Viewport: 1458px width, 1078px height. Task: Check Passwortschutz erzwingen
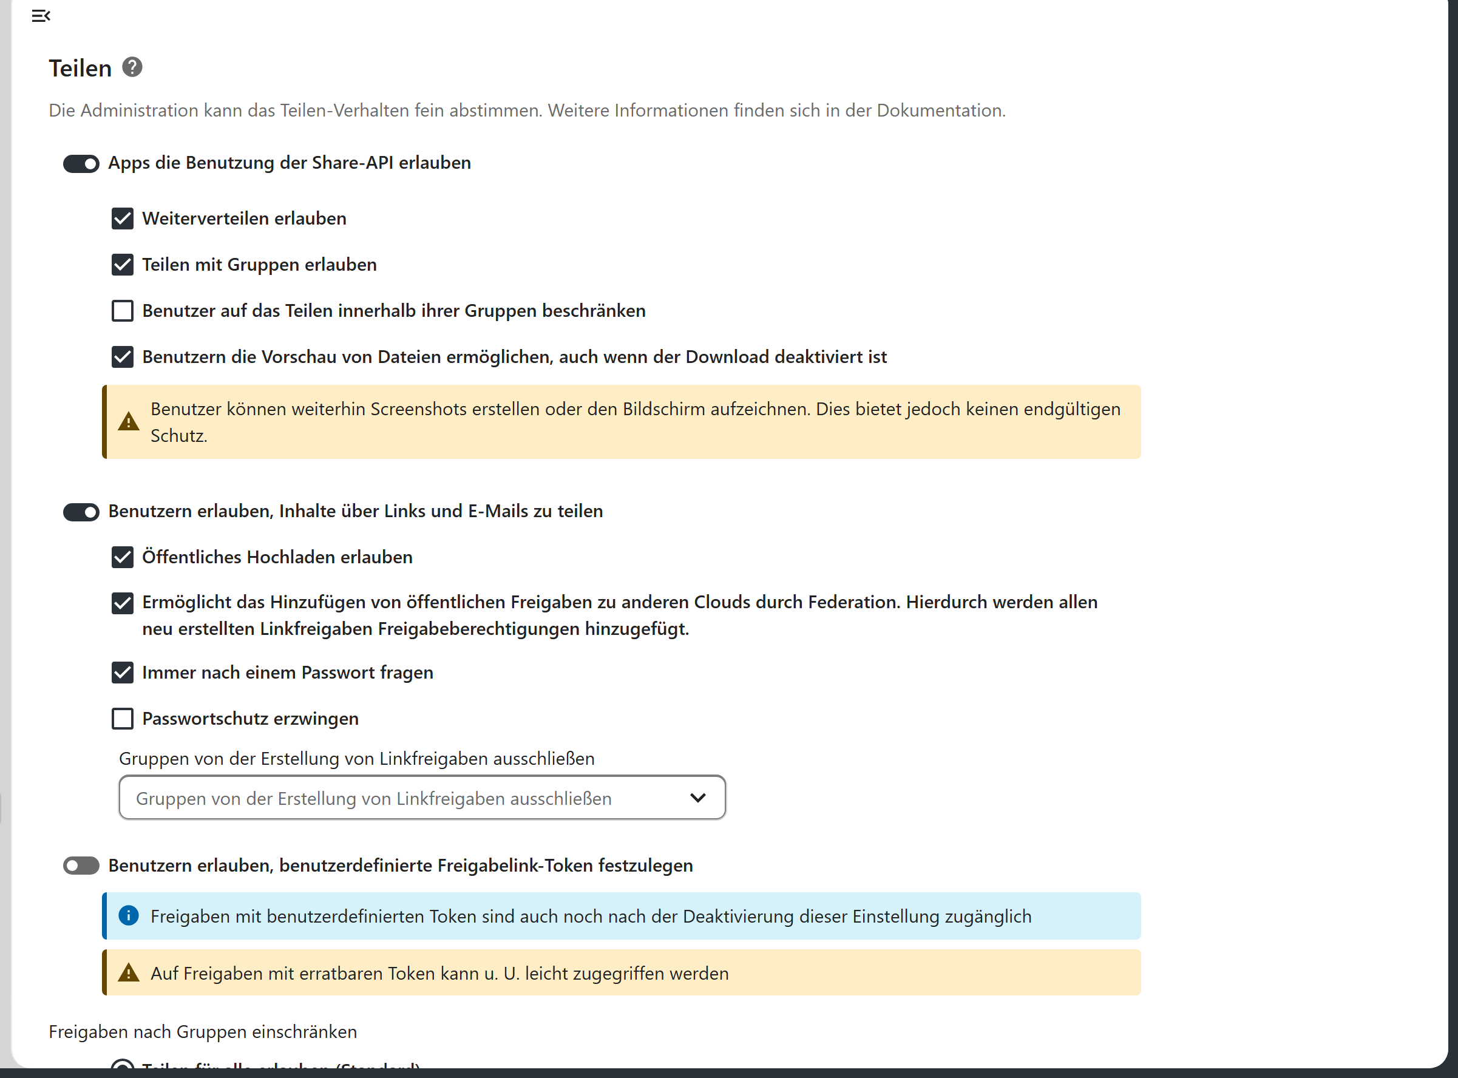123,719
